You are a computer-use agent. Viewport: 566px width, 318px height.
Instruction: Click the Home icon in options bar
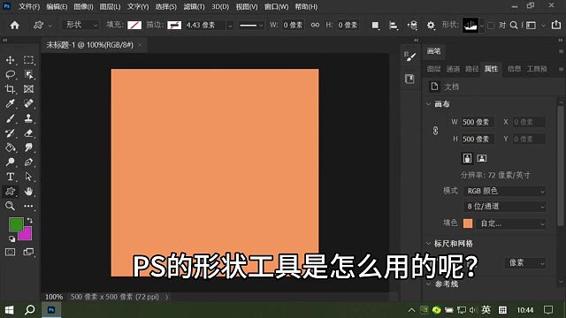[x=15, y=26]
